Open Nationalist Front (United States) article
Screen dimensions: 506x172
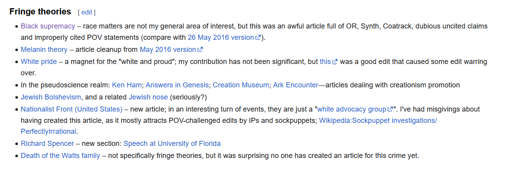pyautogui.click(x=72, y=109)
